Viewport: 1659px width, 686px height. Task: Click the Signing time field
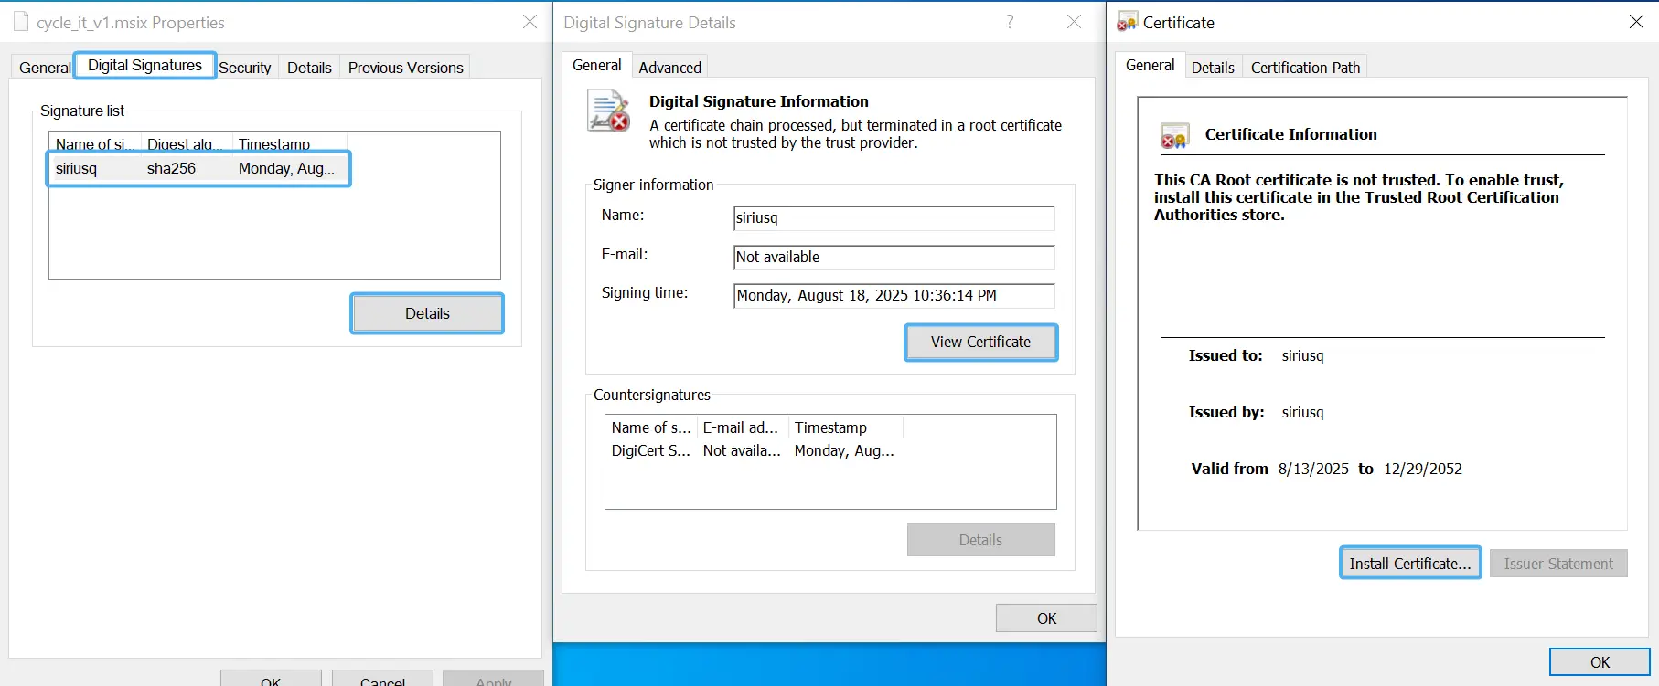[x=894, y=296]
